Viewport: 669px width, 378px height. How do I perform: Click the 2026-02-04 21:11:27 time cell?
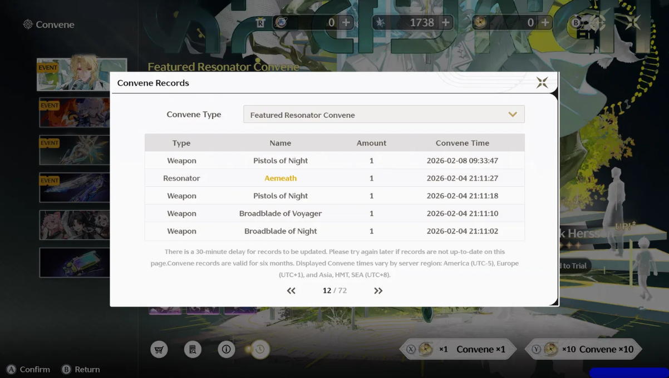[x=462, y=178]
